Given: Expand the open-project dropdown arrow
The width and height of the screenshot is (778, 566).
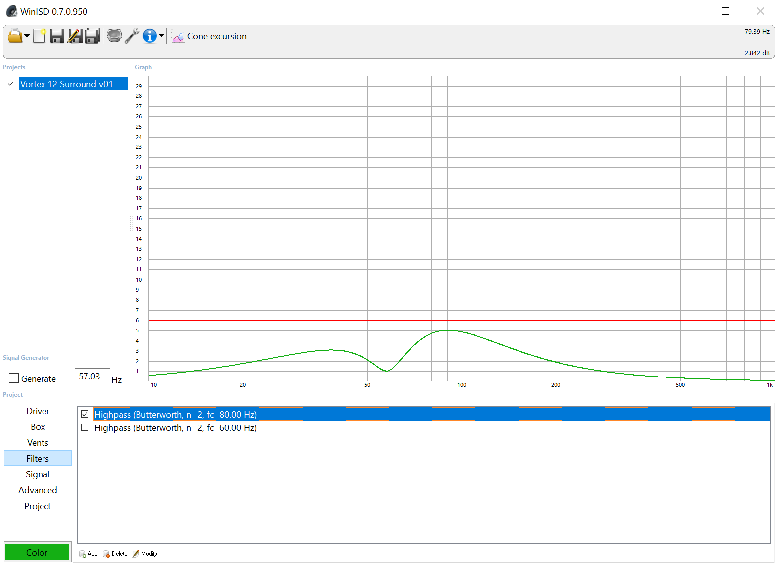Looking at the screenshot, I should pyautogui.click(x=27, y=36).
